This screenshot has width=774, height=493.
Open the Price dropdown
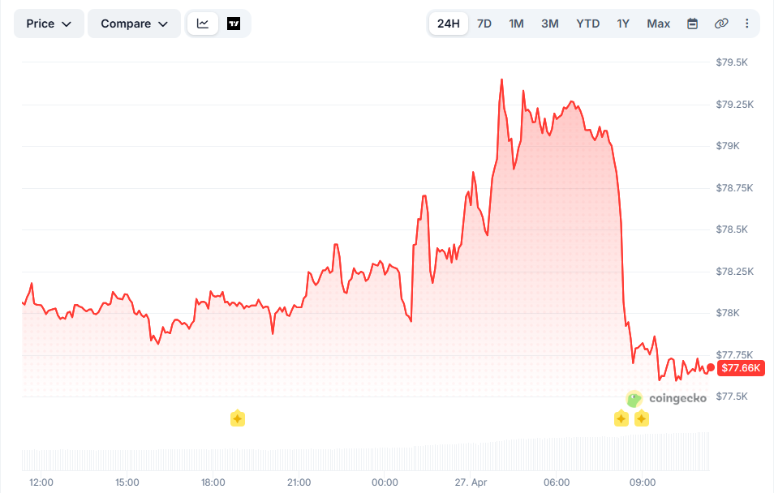coord(48,23)
